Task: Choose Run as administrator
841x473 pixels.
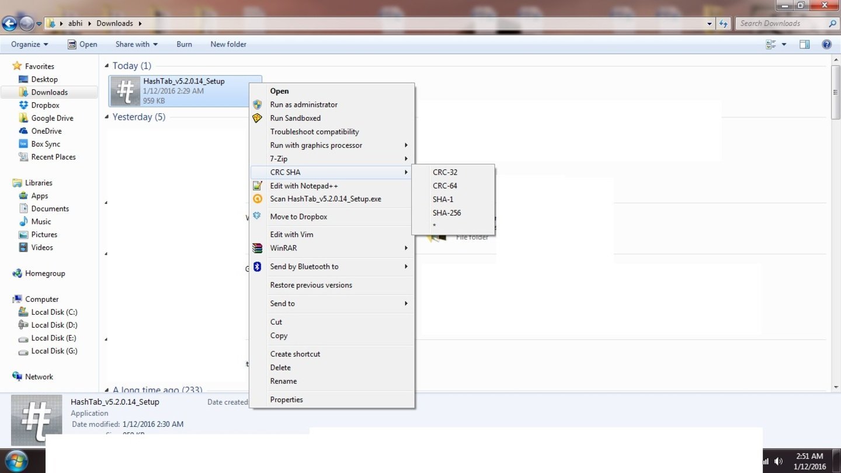Action: [x=332, y=105]
